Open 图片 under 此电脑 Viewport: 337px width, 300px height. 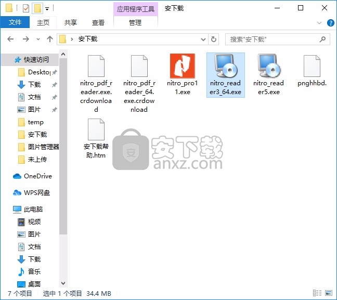[x=29, y=234]
